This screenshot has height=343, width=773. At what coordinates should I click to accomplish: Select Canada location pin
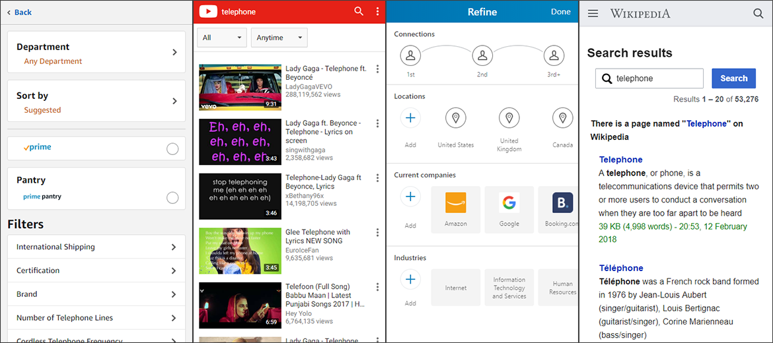(562, 117)
